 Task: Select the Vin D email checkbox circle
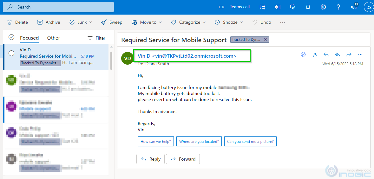11,53
